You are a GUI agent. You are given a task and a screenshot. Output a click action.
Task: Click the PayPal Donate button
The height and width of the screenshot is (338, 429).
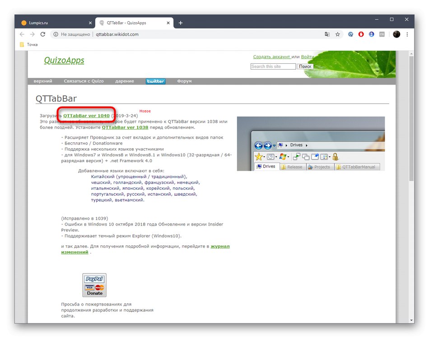tap(94, 285)
